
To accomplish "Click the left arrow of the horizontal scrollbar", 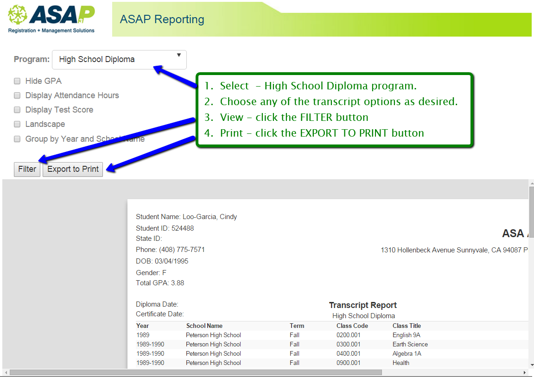I will 5,372.
